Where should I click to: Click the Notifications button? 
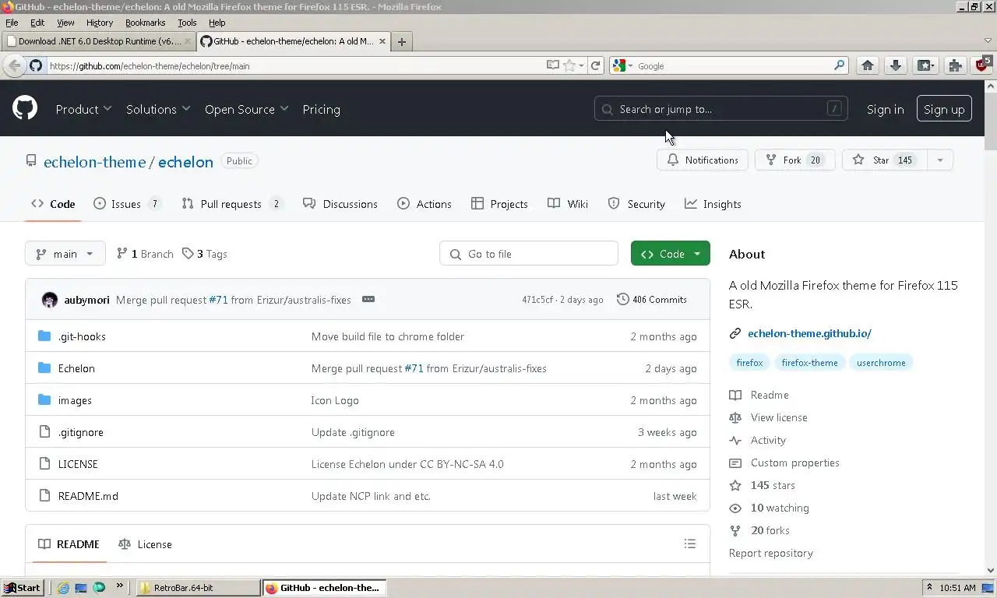click(703, 160)
